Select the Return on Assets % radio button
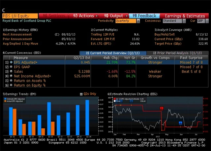 (x=11, y=80)
